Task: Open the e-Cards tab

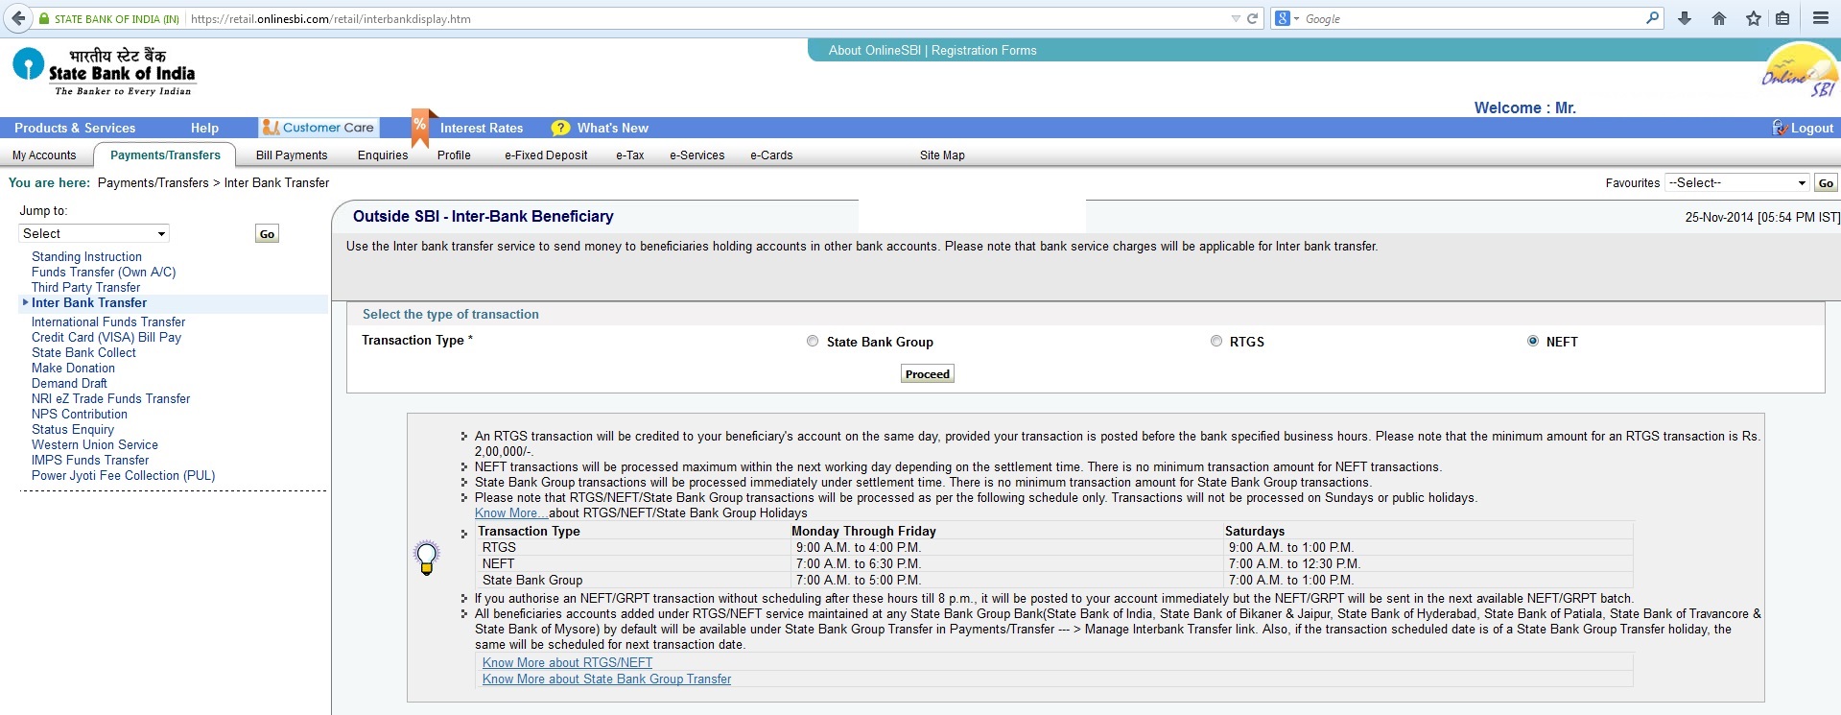Action: pyautogui.click(x=771, y=155)
